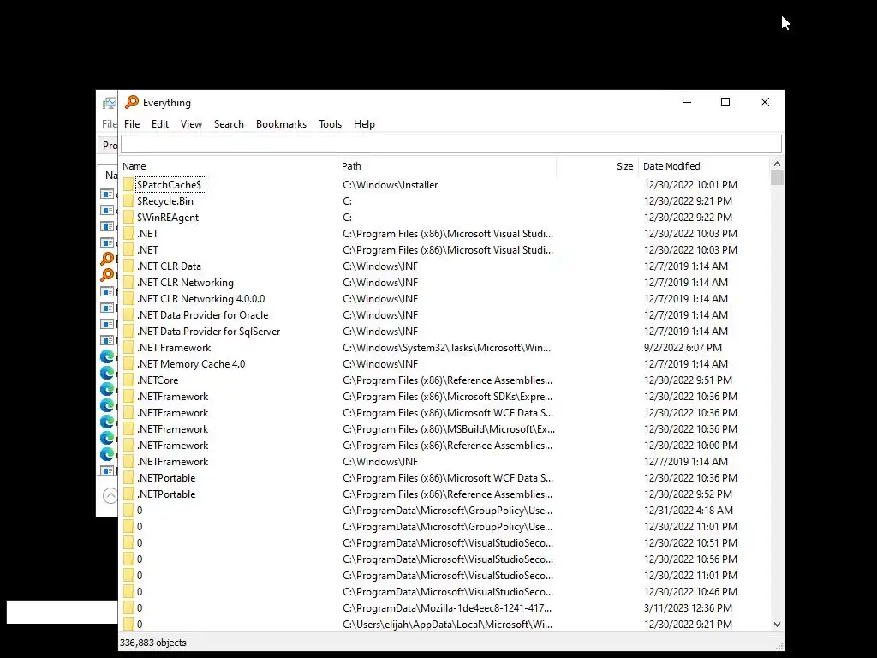
Task: Click the Everything magnifier icon in title bar
Action: (x=132, y=102)
